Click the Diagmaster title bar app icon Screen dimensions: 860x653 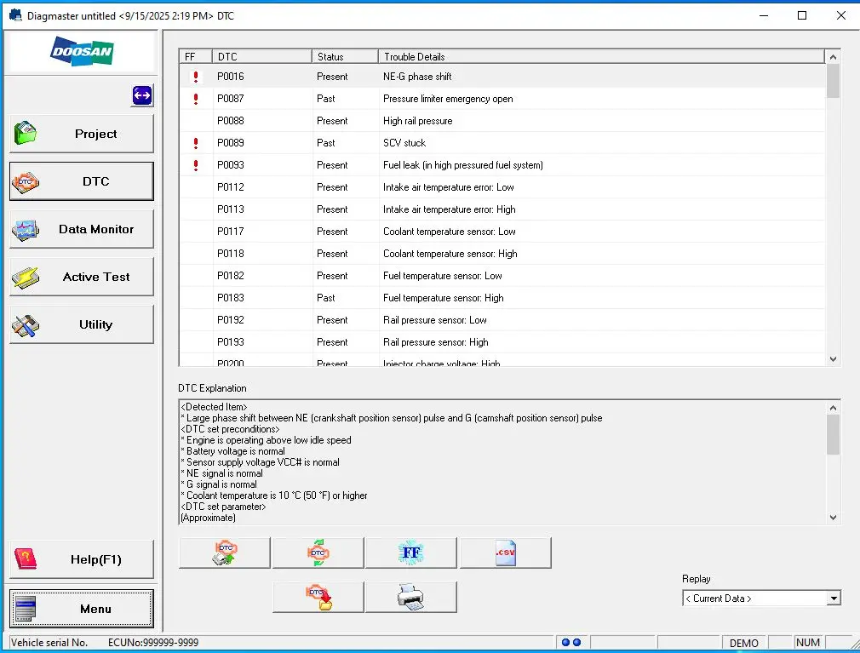[x=16, y=15]
